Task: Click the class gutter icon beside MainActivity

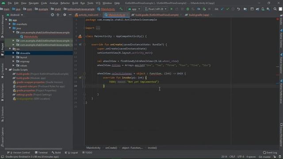Action: point(80,36)
